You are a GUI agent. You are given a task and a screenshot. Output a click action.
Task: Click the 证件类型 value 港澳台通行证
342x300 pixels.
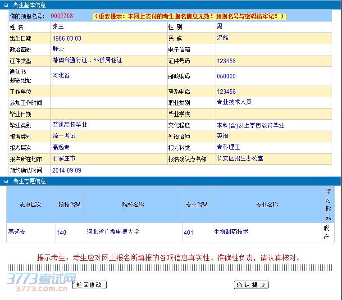(87, 60)
